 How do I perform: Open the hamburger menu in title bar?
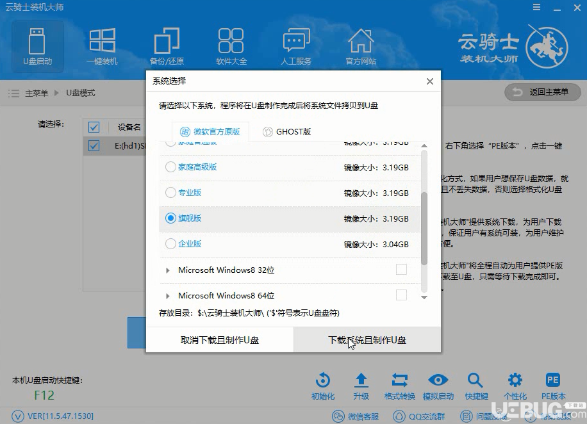(x=537, y=8)
